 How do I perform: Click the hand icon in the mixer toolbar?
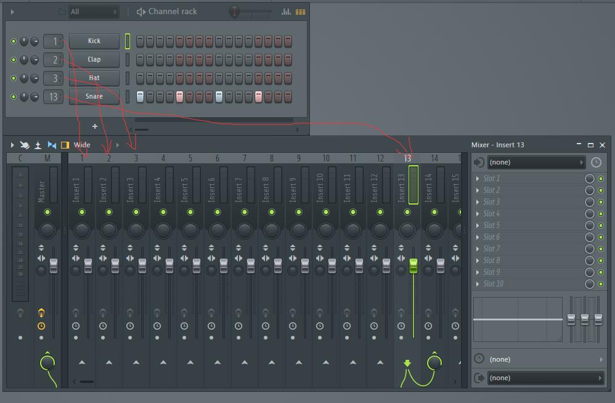coord(24,145)
